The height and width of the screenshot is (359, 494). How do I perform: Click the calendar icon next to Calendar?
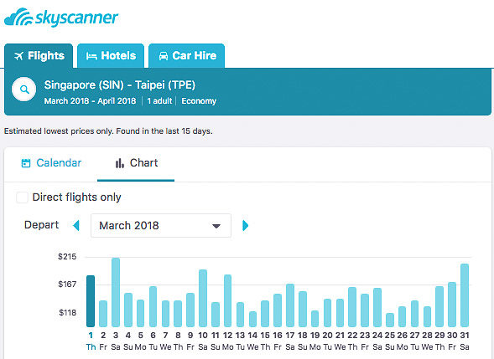26,163
